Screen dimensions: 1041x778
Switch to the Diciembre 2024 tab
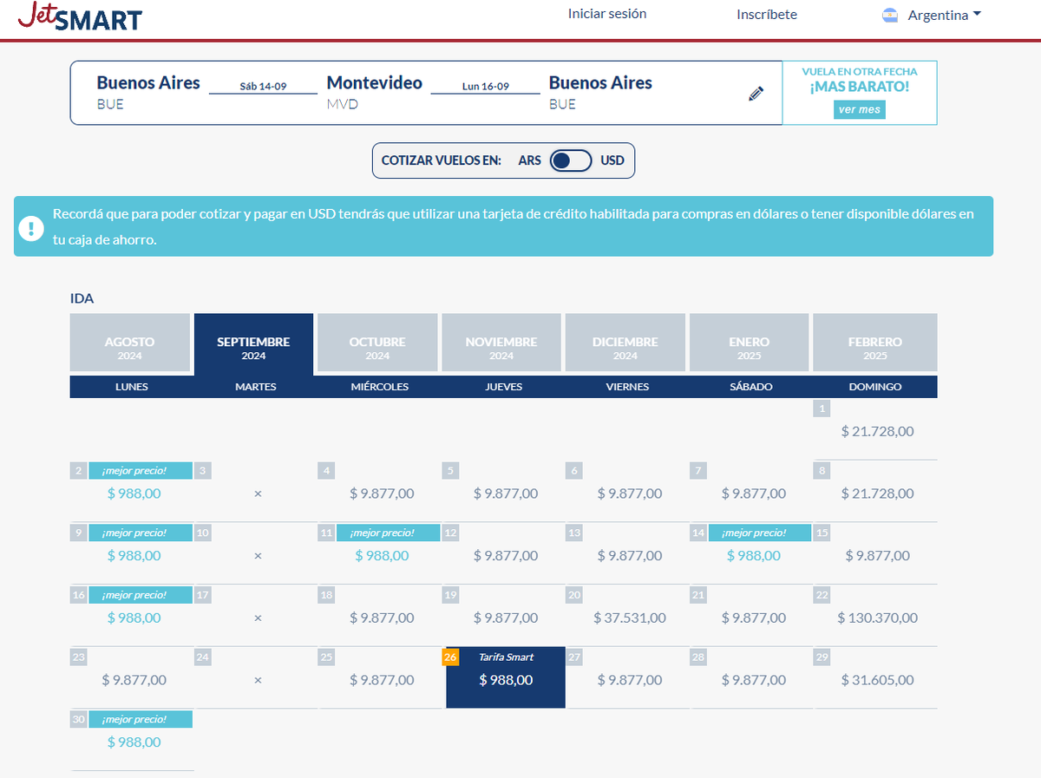(x=625, y=347)
